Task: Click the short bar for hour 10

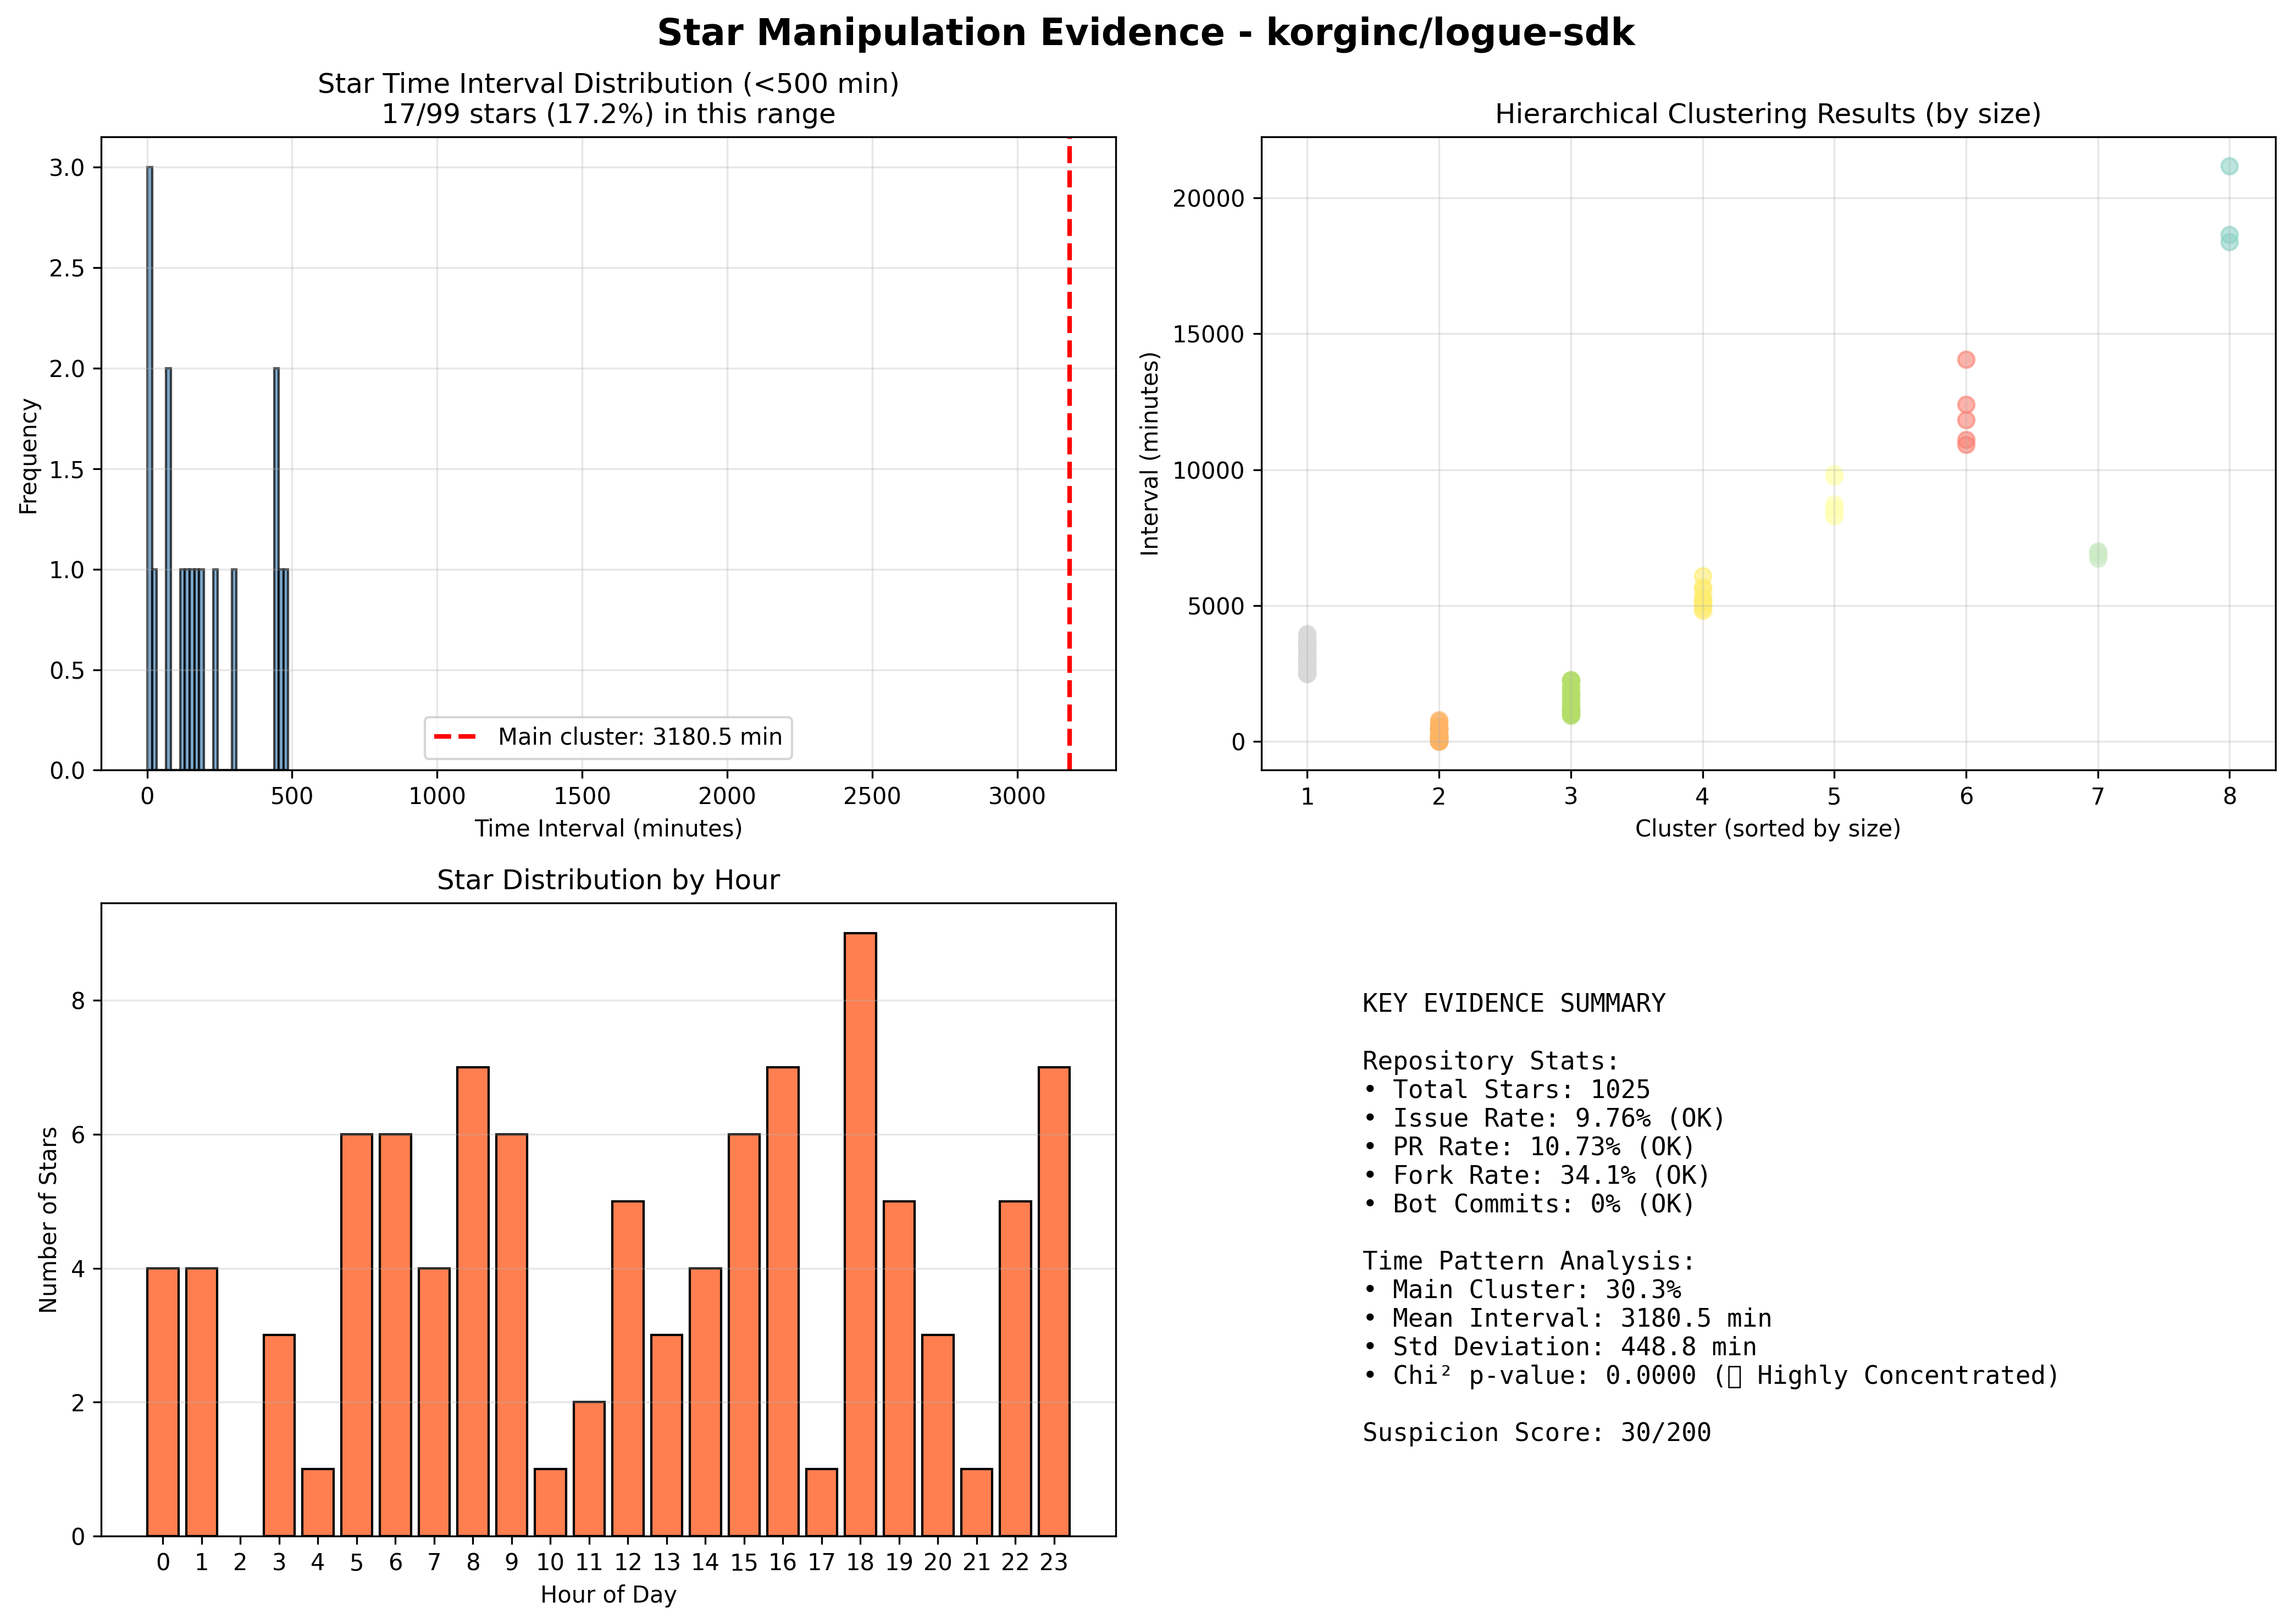Action: (550, 1502)
